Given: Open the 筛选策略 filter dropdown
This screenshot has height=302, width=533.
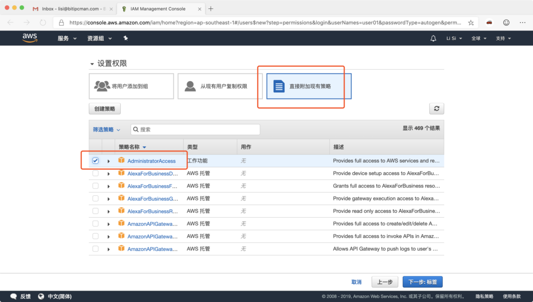Looking at the screenshot, I should [x=106, y=130].
